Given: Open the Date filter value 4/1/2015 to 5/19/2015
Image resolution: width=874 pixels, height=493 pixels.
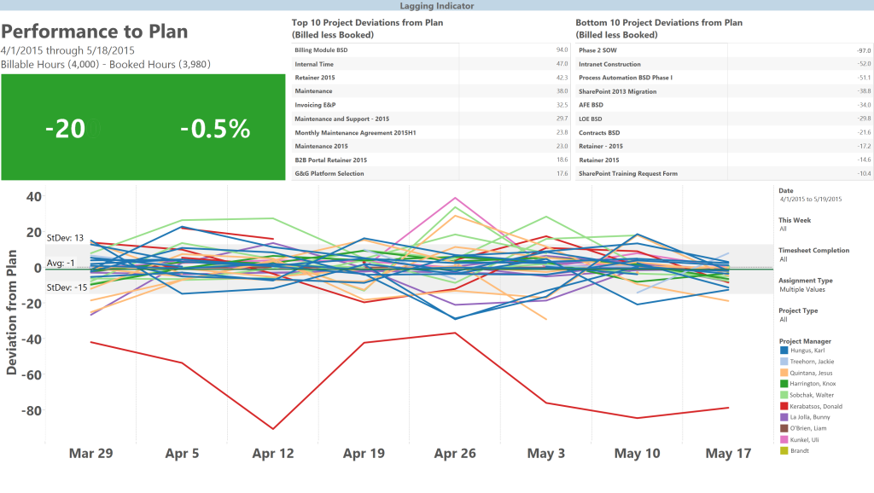Looking at the screenshot, I should click(x=811, y=199).
